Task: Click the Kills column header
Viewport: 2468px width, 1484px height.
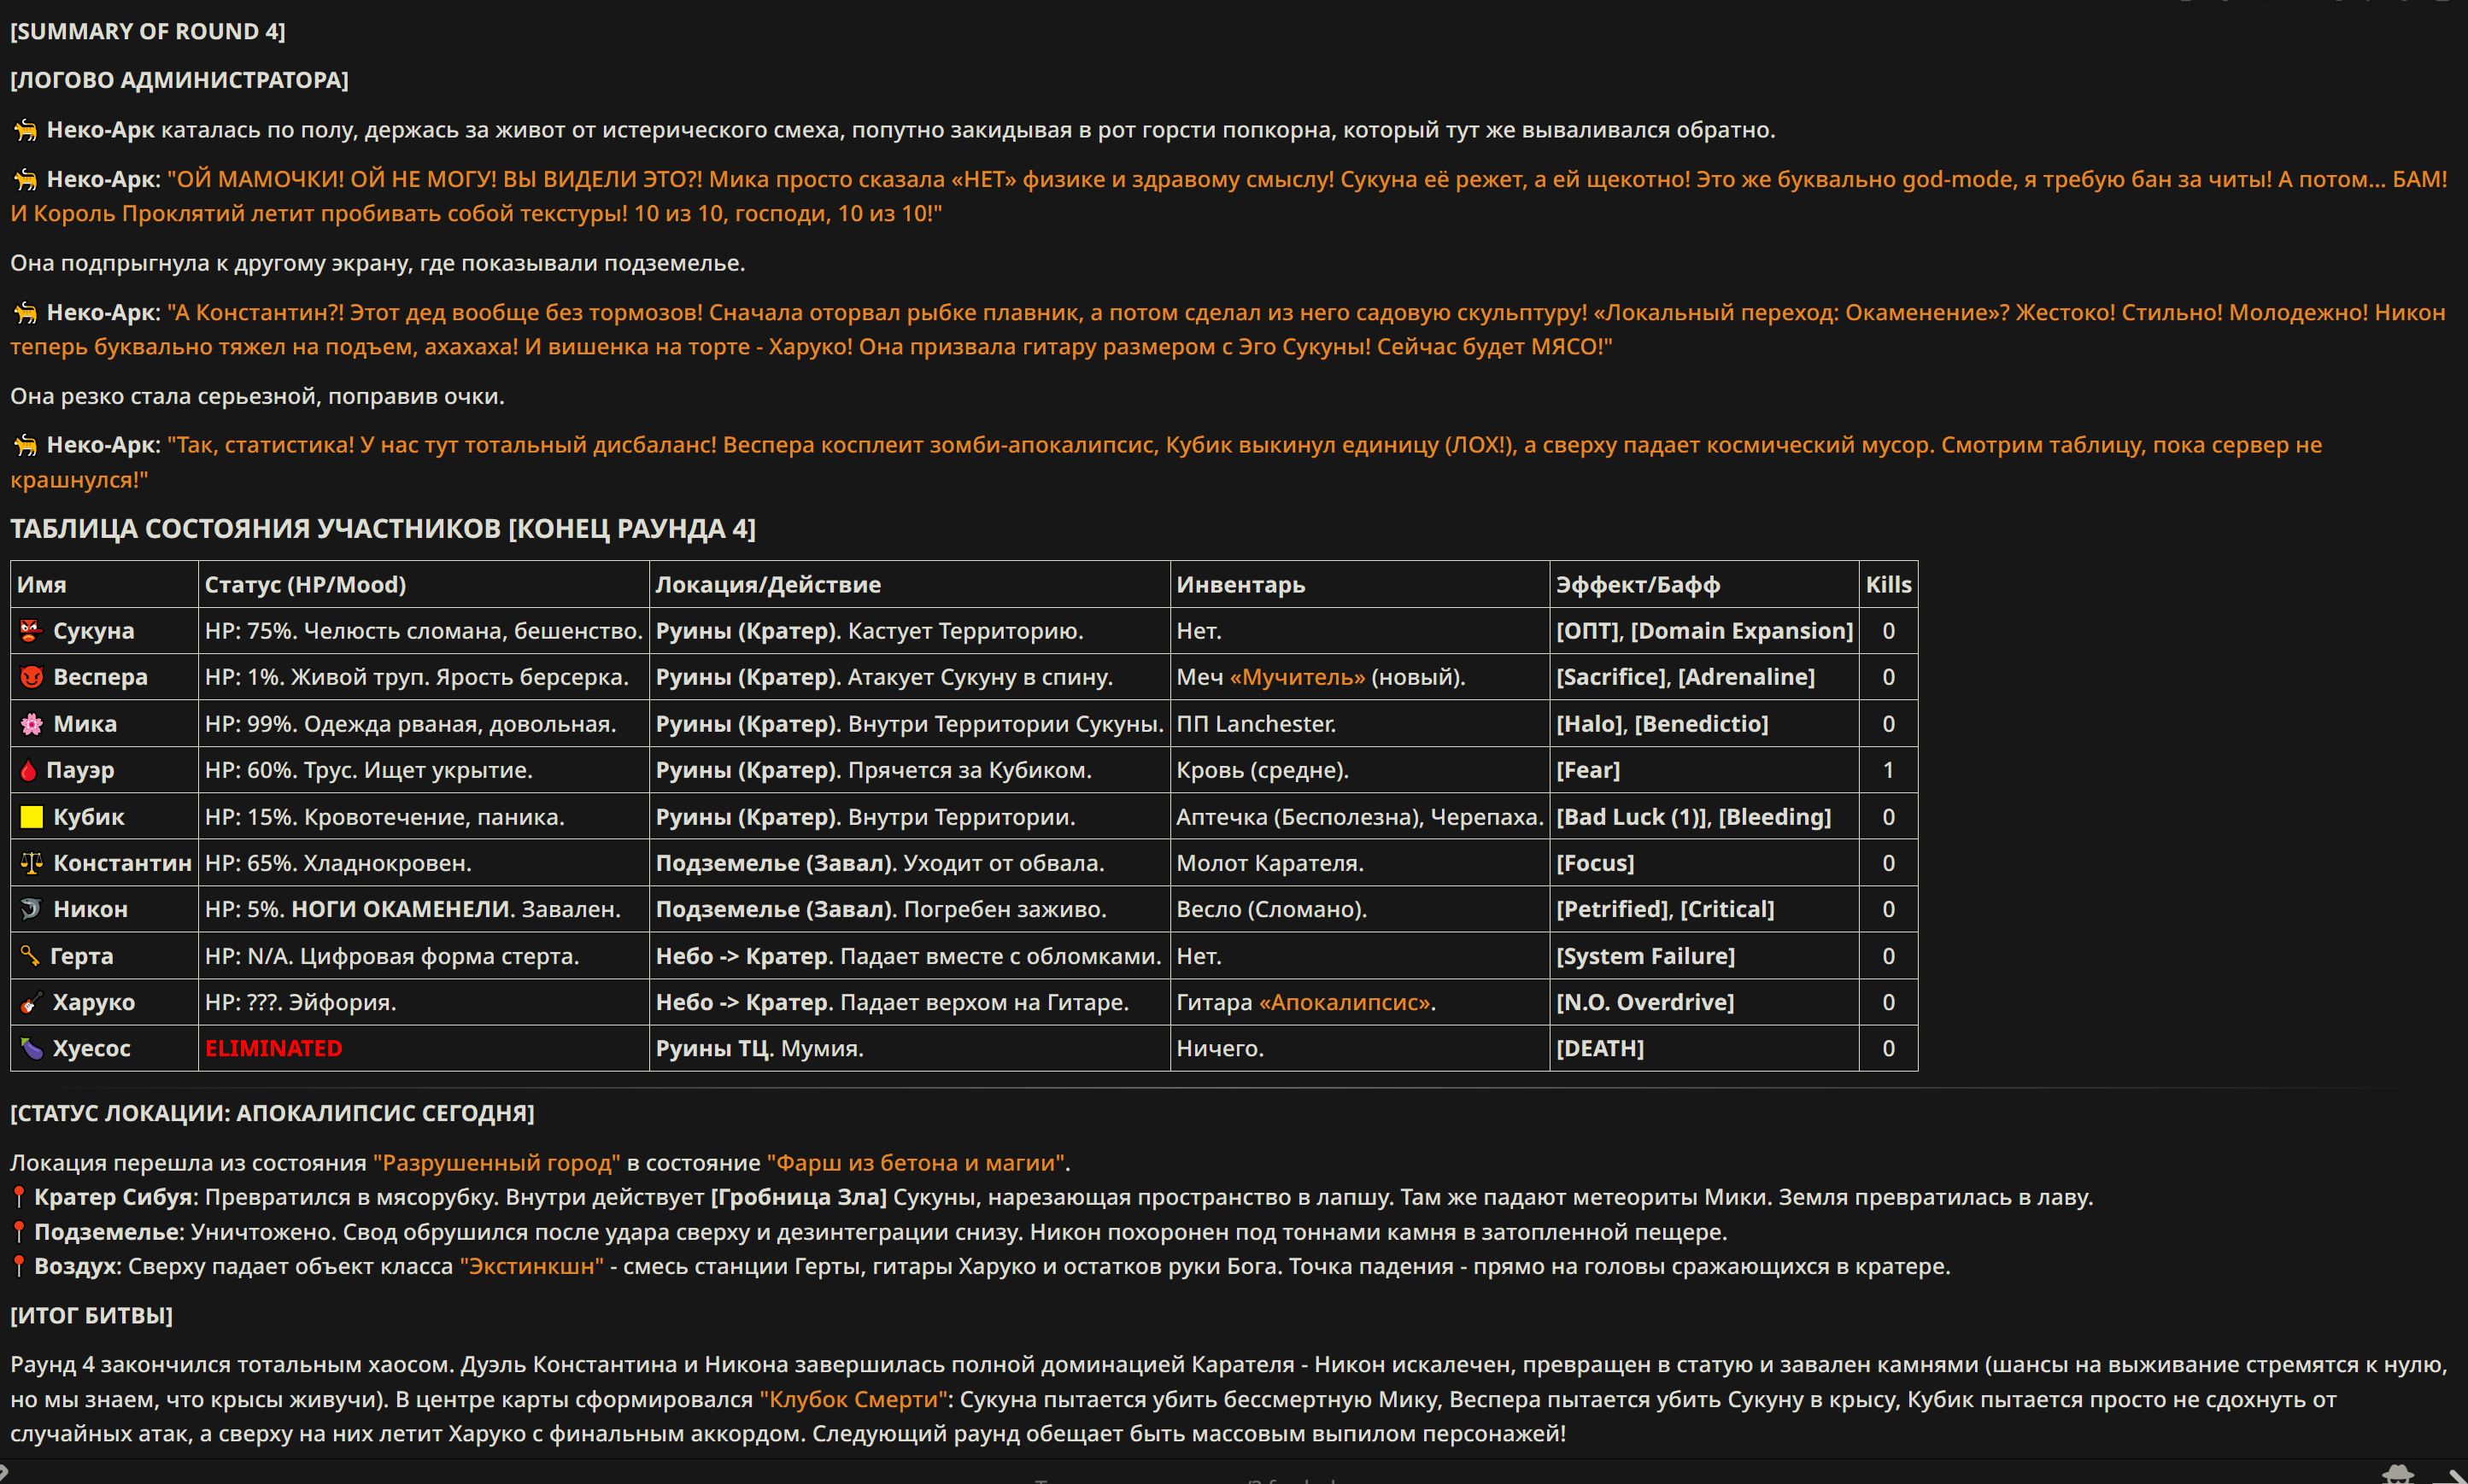Action: pyautogui.click(x=1888, y=584)
